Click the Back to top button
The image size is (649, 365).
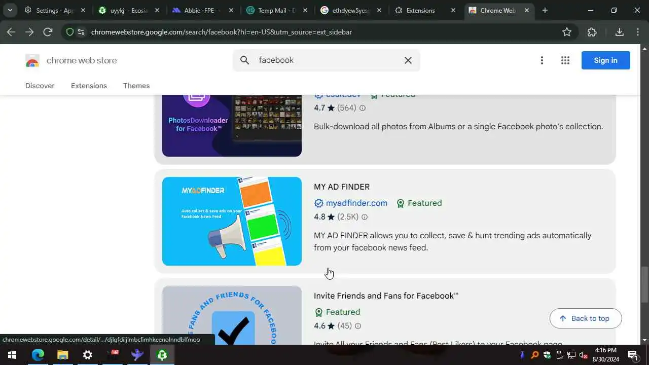586,318
